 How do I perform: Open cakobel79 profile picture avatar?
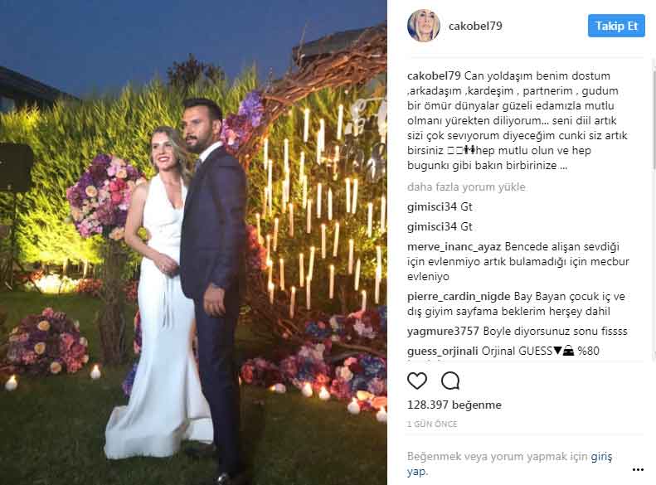click(x=424, y=26)
